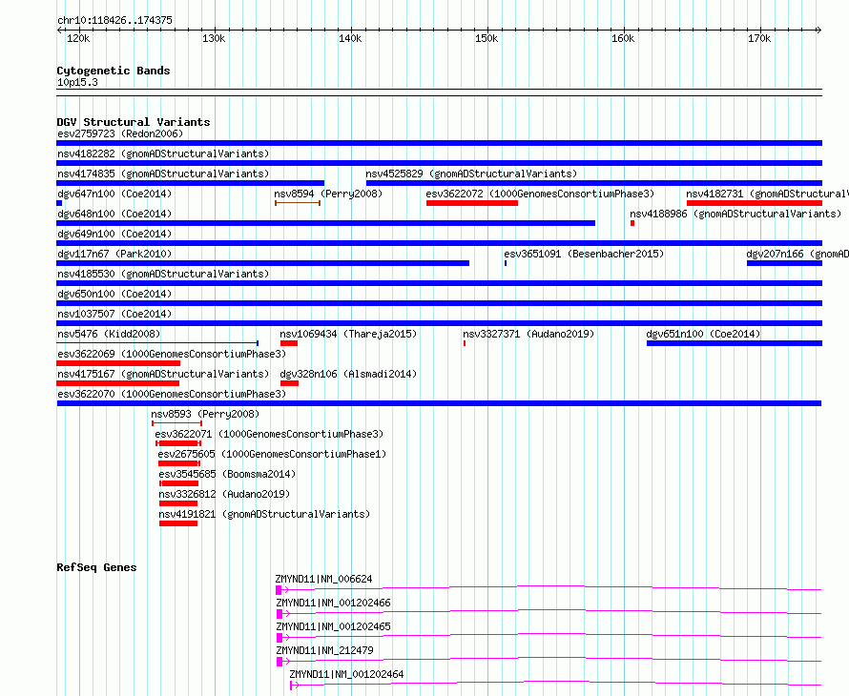Click the NM_001202464 transcript start marker
The width and height of the screenshot is (849, 696).
pos(293,686)
